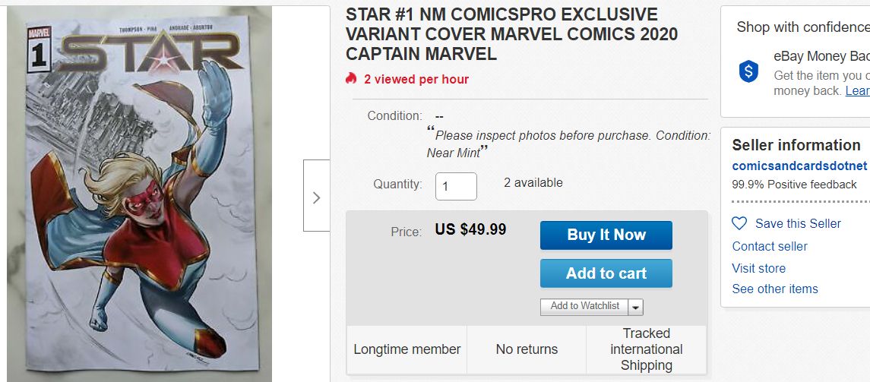Viewport: 870px width, 382px height.
Task: Click the eBay Money Back shield icon
Action: [748, 72]
